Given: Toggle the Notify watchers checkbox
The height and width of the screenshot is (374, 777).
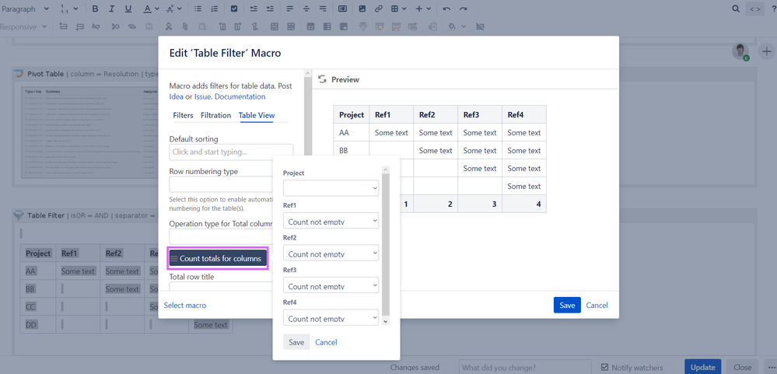Looking at the screenshot, I should [604, 367].
